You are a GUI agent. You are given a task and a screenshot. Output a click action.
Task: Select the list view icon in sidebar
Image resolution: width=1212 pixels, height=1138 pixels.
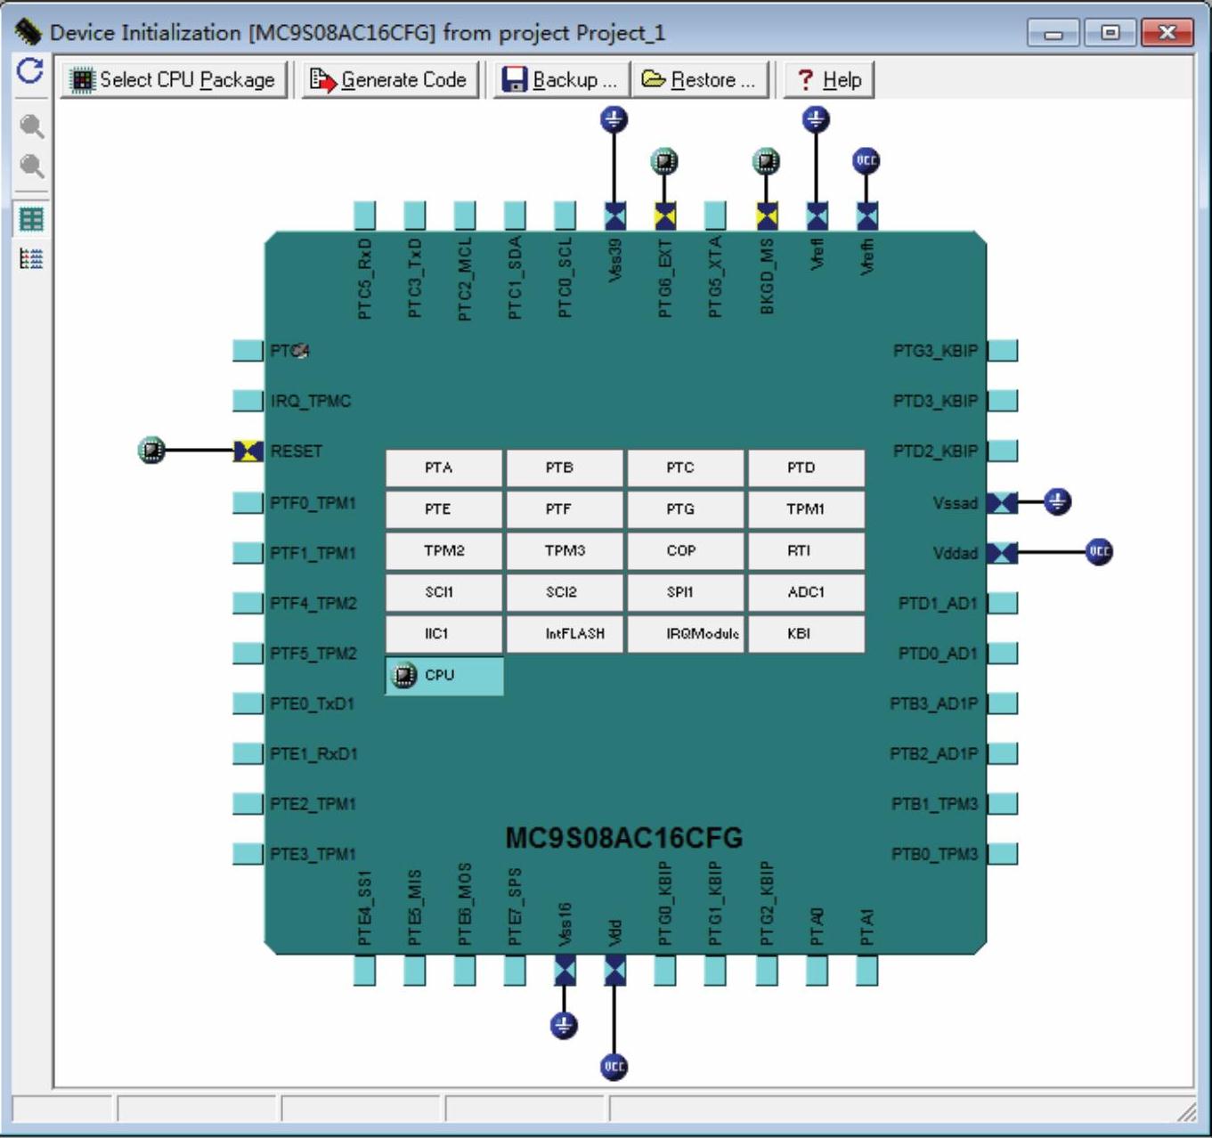32,259
